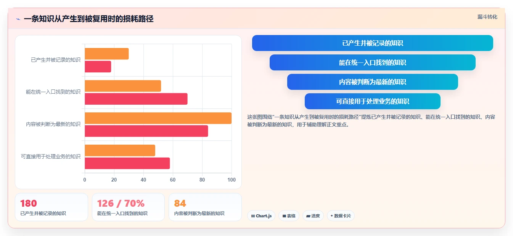Open the 84 stat card
This screenshot has width=513, height=236.
tap(205, 207)
